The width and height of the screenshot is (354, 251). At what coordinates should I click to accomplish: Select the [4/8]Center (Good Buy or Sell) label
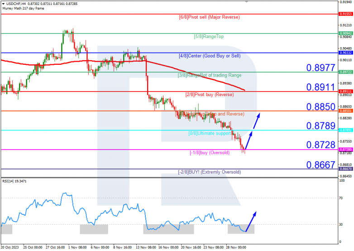pyautogui.click(x=210, y=56)
